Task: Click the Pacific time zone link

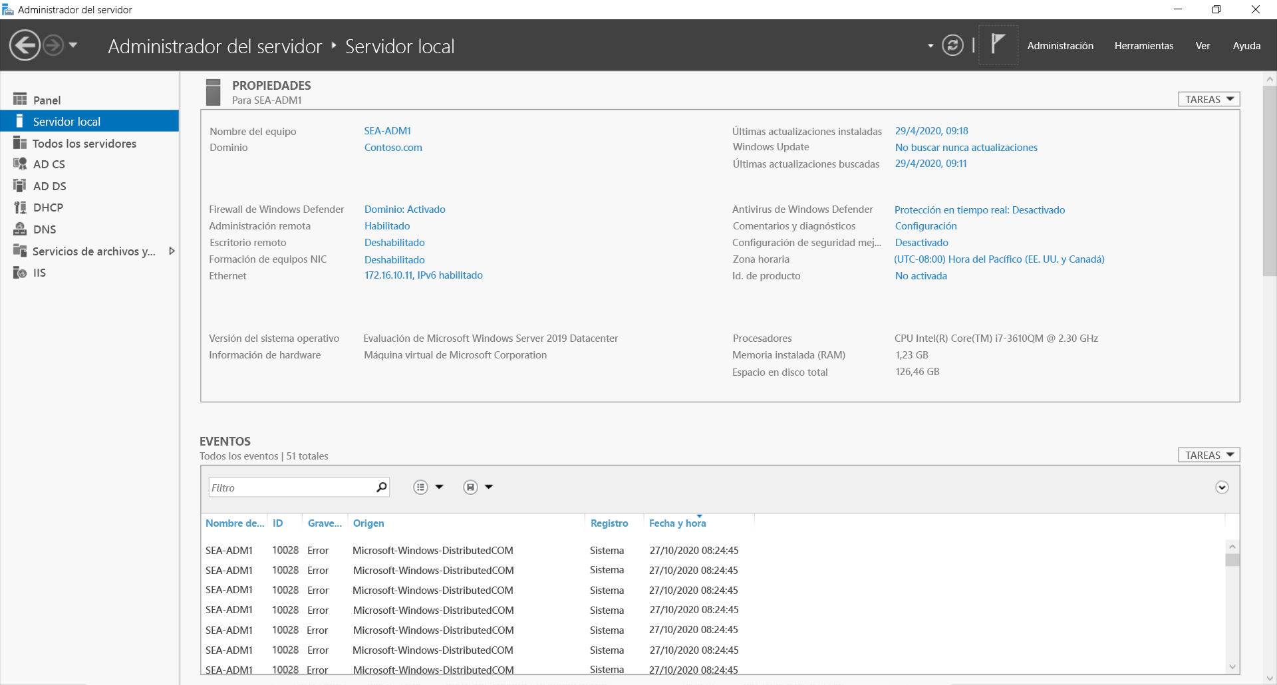Action: [999, 259]
